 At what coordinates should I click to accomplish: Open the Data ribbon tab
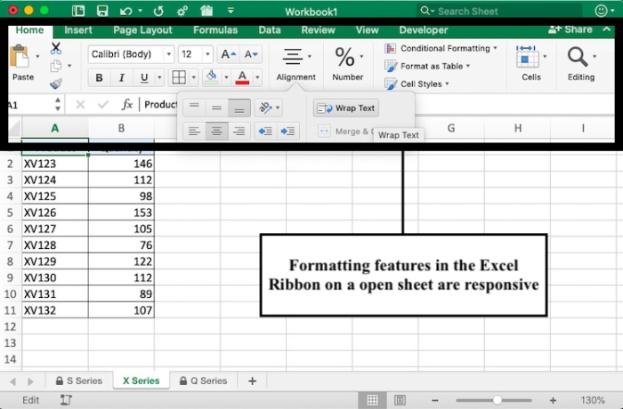270,30
